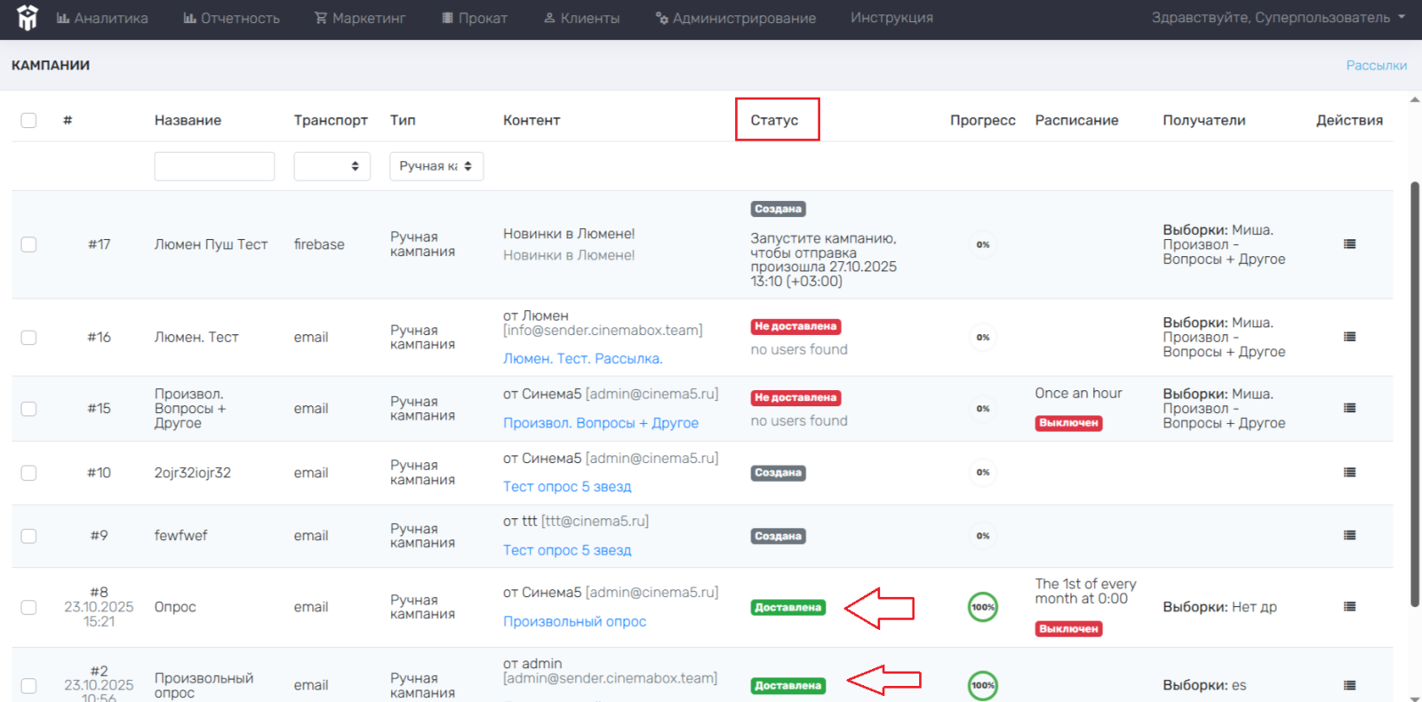The height and width of the screenshot is (702, 1422).
Task: Open actions menu icon for campaign #15
Action: [1349, 408]
